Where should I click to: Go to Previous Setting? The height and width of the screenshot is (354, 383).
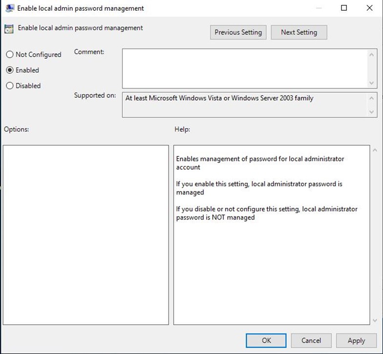pyautogui.click(x=238, y=32)
